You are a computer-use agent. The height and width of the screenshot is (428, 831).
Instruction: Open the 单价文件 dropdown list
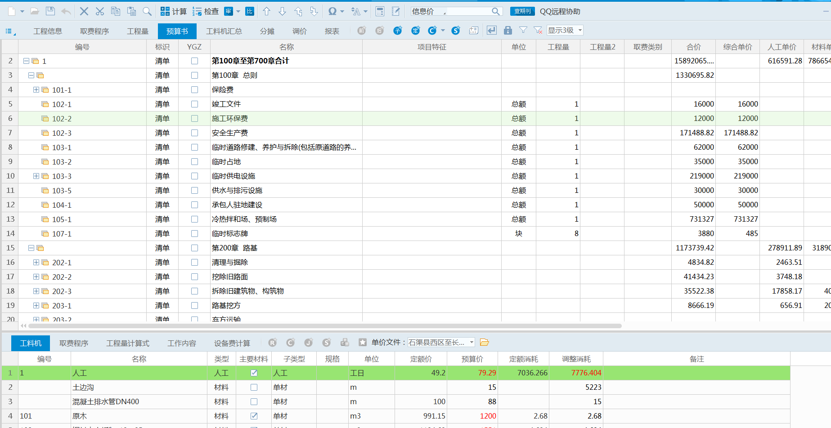pyautogui.click(x=472, y=343)
